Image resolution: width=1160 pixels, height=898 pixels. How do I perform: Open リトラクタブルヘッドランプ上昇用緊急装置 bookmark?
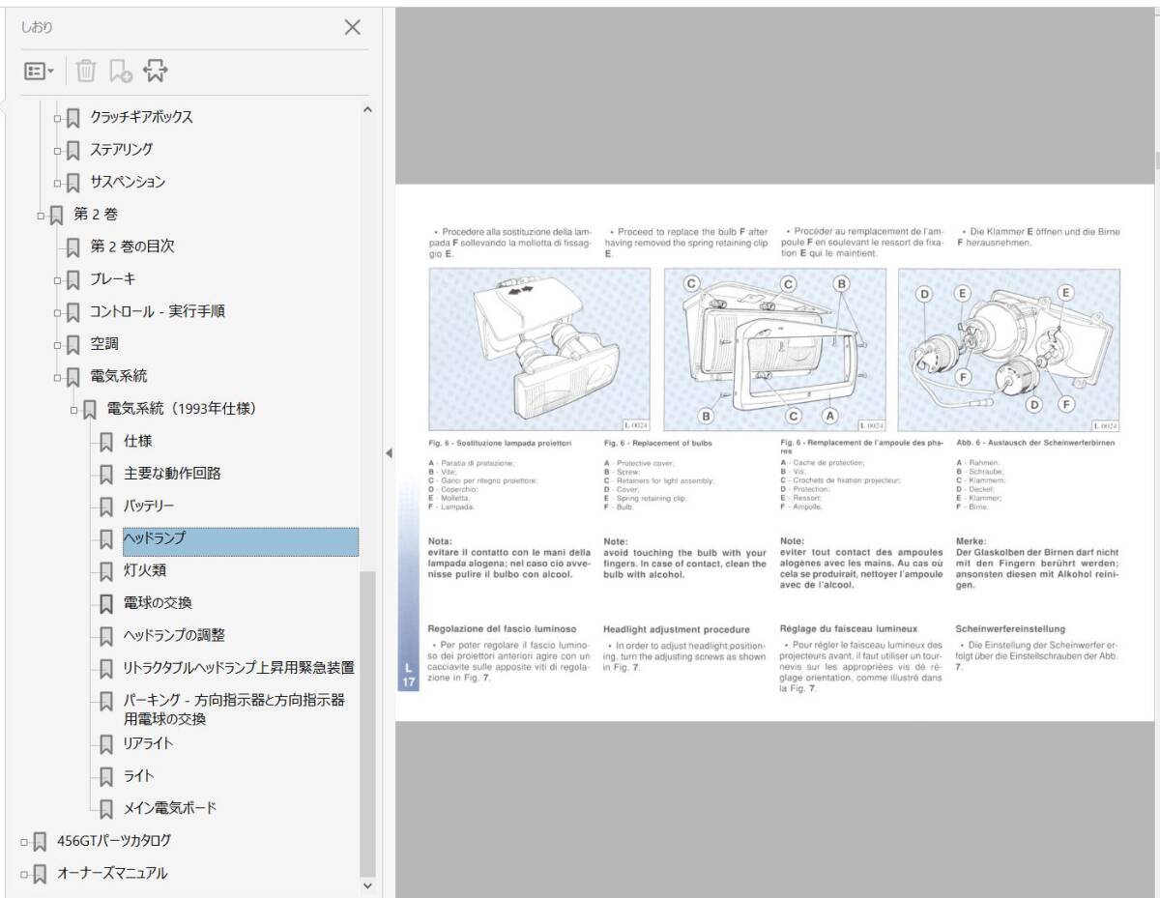coord(238,667)
